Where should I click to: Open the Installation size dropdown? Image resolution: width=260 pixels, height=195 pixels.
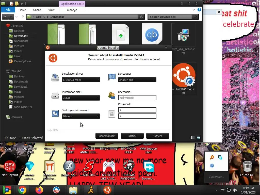(81, 98)
